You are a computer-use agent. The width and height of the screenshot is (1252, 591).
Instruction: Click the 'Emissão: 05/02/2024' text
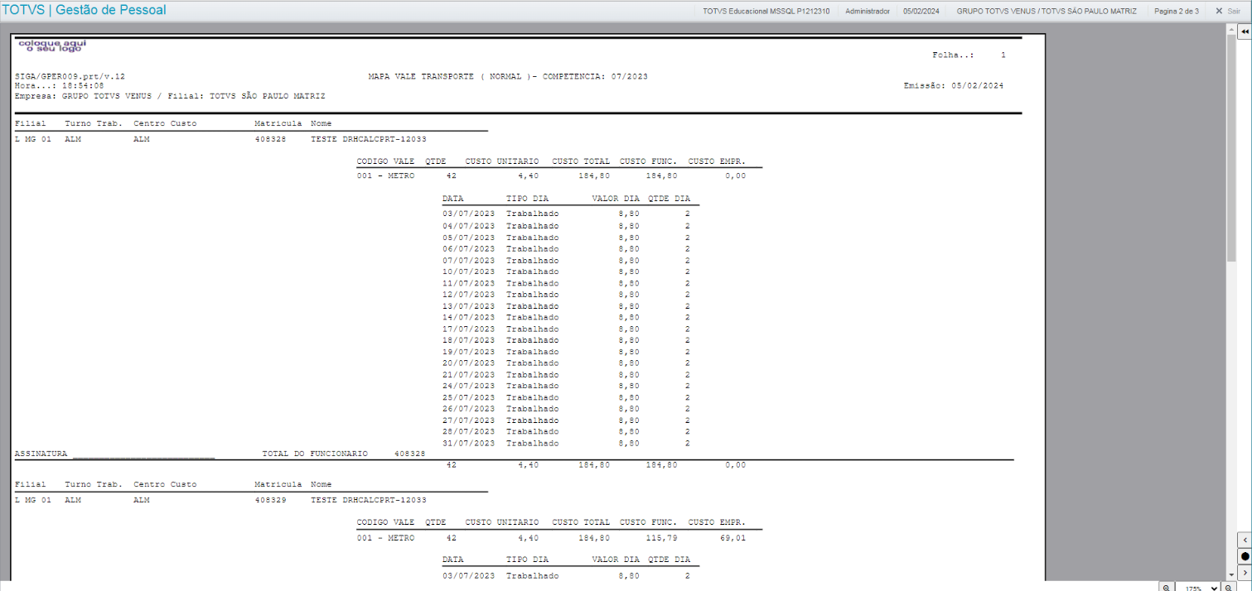tap(954, 85)
